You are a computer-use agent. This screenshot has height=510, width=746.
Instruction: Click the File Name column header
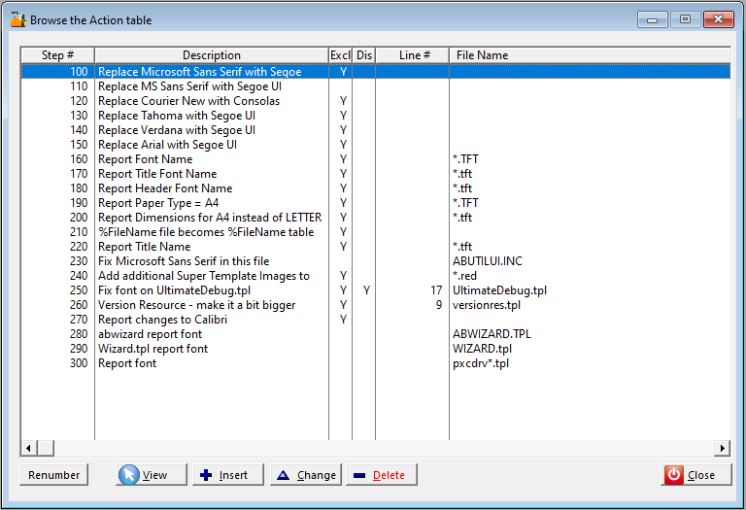tap(483, 55)
